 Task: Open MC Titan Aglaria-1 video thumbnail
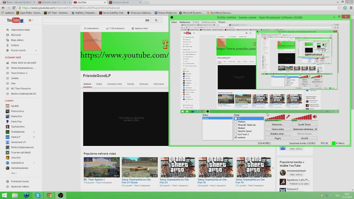pos(102,167)
